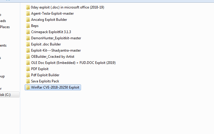The width and height of the screenshot is (214, 134).
Task: Click folder icon beside Beps
Action: tap(28, 26)
